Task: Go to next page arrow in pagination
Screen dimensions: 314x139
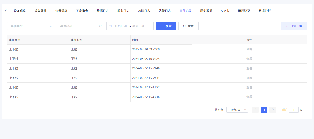Action: (x=272, y=110)
